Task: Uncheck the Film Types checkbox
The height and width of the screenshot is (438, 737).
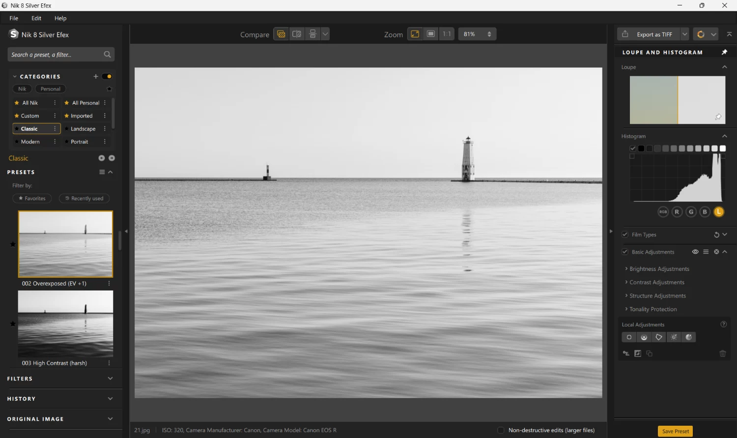Action: (625, 234)
